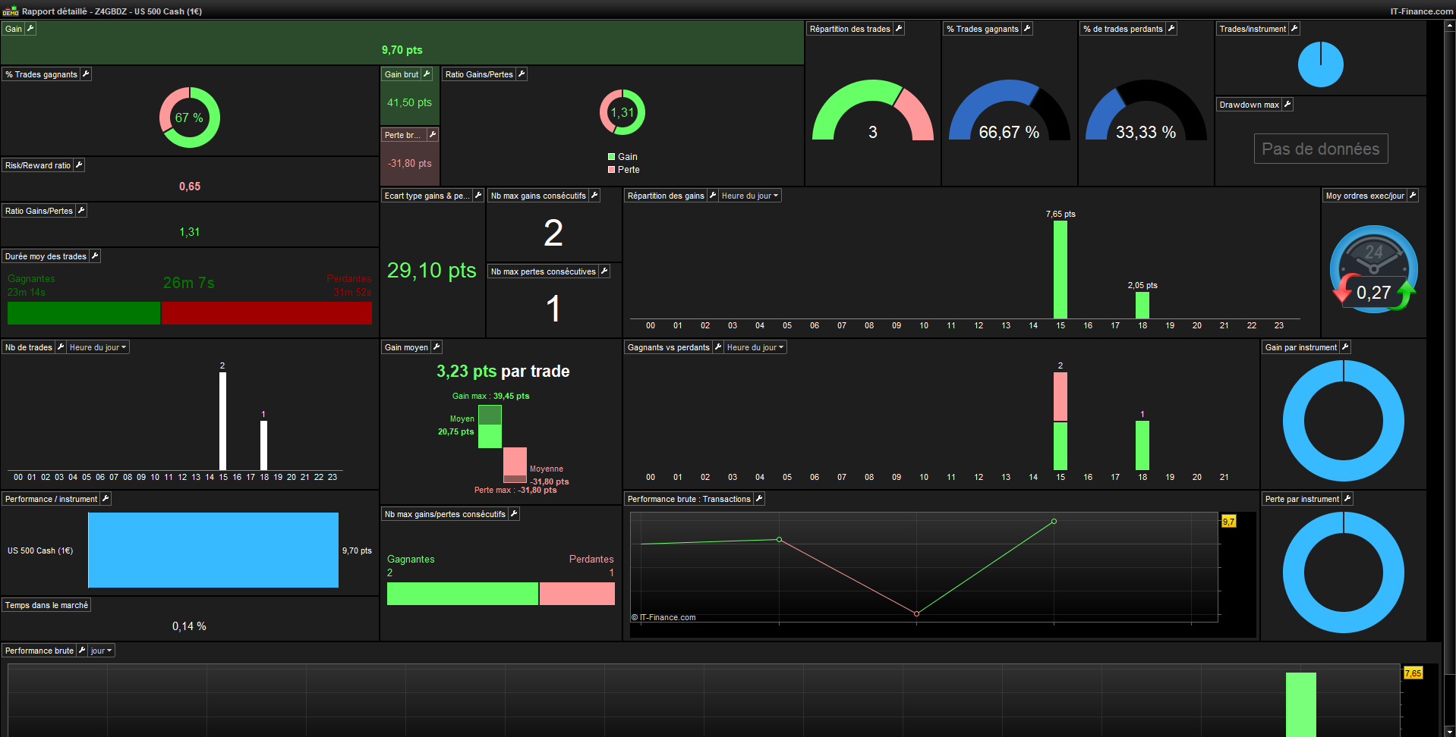Click the IT-Finance.com link at top right
This screenshot has width=1456, height=737.
coord(1422,11)
